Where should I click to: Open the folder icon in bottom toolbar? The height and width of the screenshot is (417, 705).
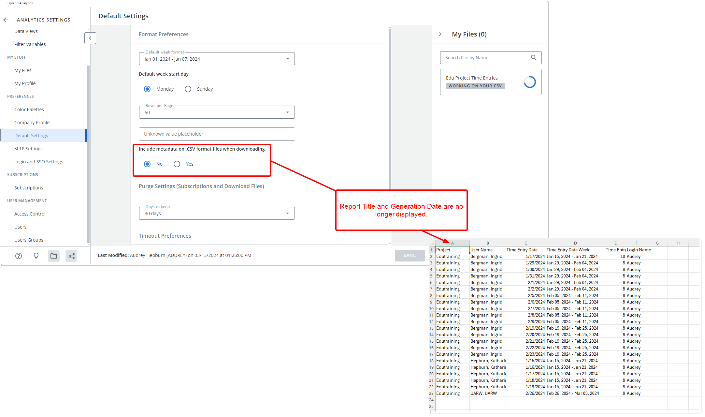point(54,256)
